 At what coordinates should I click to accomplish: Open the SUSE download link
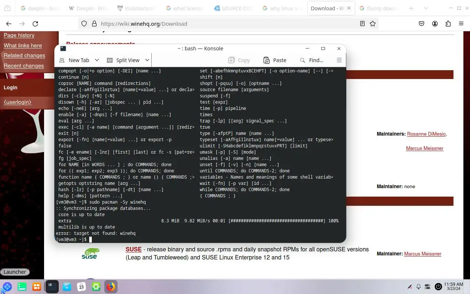point(133,249)
